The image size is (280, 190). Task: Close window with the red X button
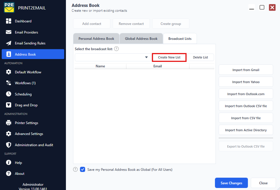point(272,7)
